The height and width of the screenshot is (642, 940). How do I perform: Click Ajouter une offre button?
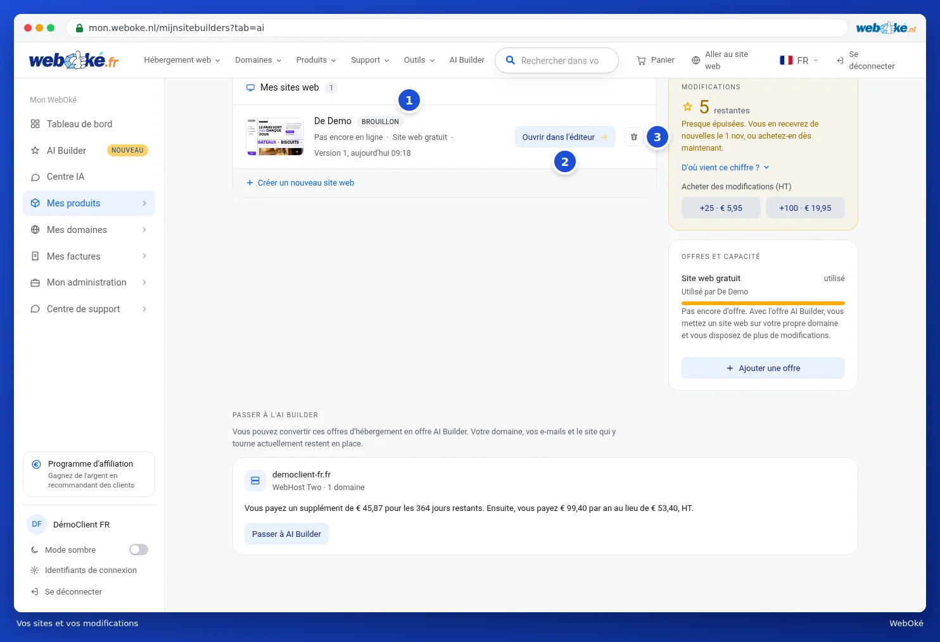point(763,368)
